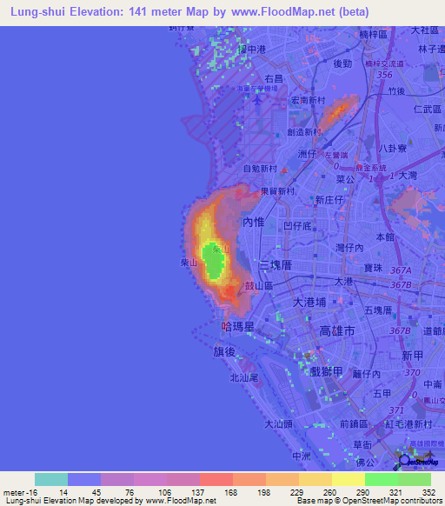The height and width of the screenshot is (506, 445).
Task: Click the 北汕尾 map label
Action: pos(244,377)
